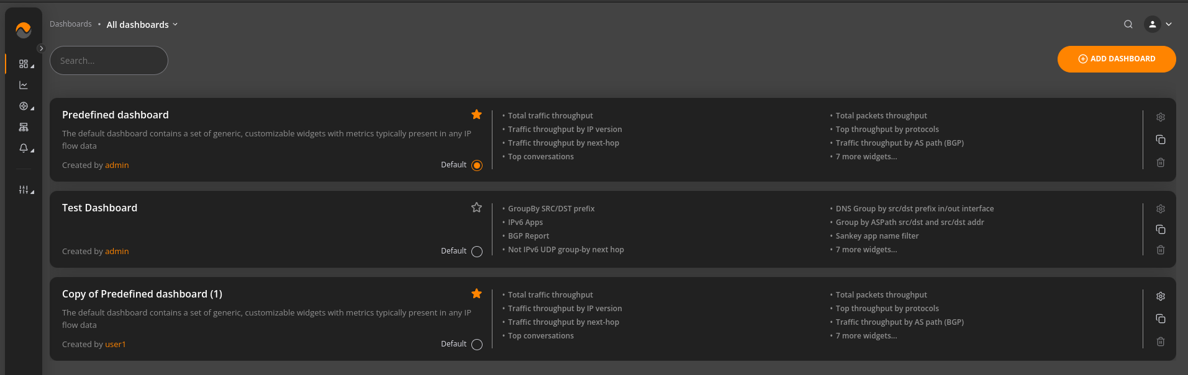This screenshot has width=1188, height=375.
Task: Go to Dashboards breadcrumb
Action: [x=71, y=24]
